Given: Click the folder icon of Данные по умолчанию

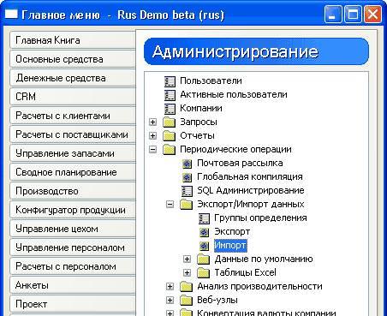Looking at the screenshot, I should click(x=203, y=259).
